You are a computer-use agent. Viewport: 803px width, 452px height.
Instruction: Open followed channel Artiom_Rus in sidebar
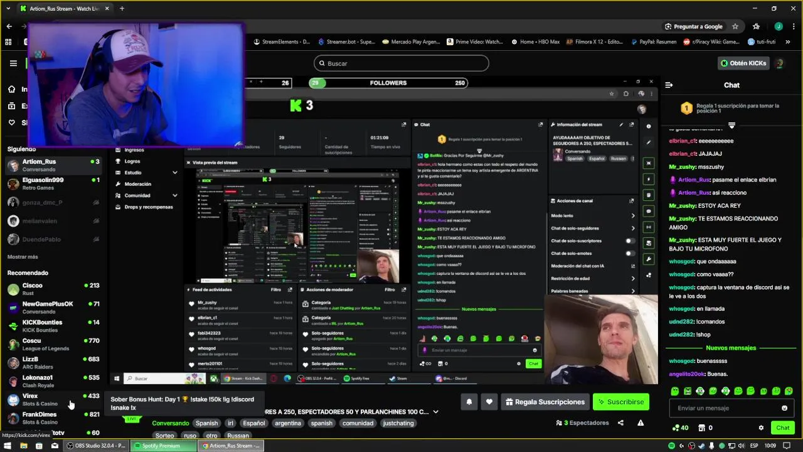[53, 165]
